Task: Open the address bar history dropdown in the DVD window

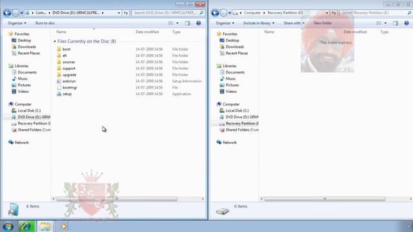Action: pos(119,13)
